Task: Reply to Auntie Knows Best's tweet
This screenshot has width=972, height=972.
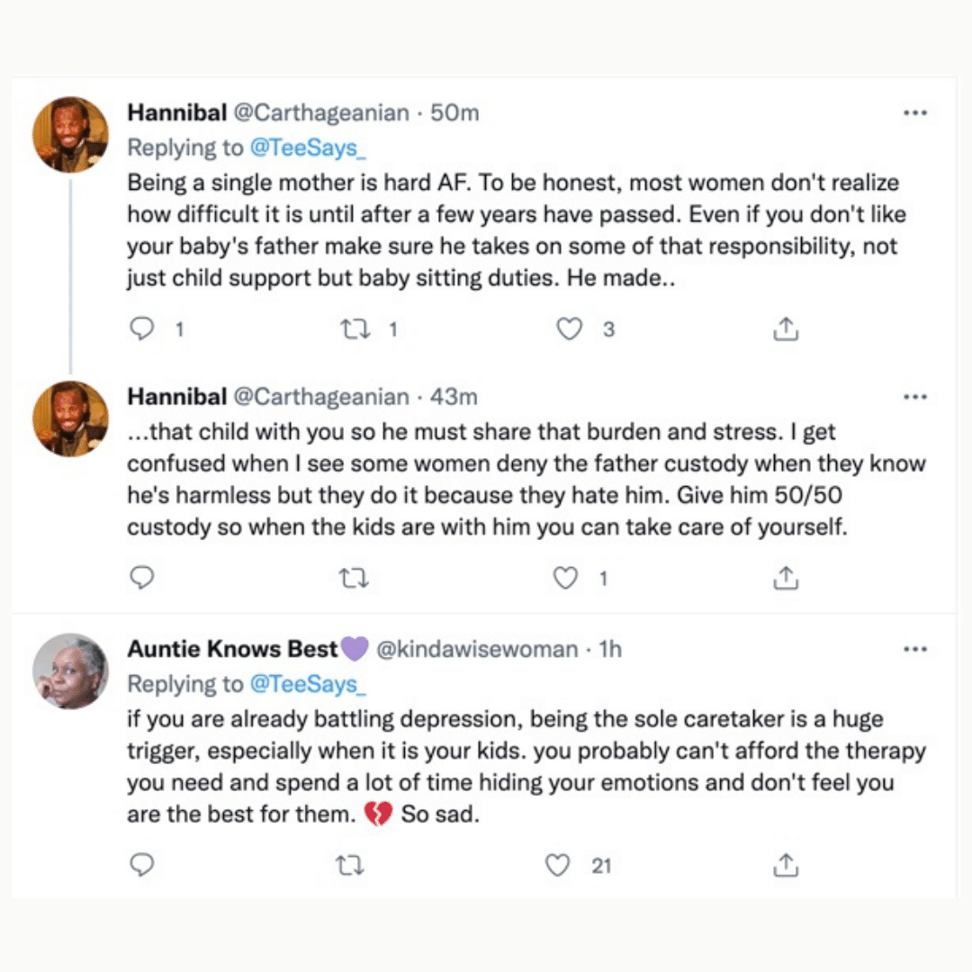Action: point(141,866)
